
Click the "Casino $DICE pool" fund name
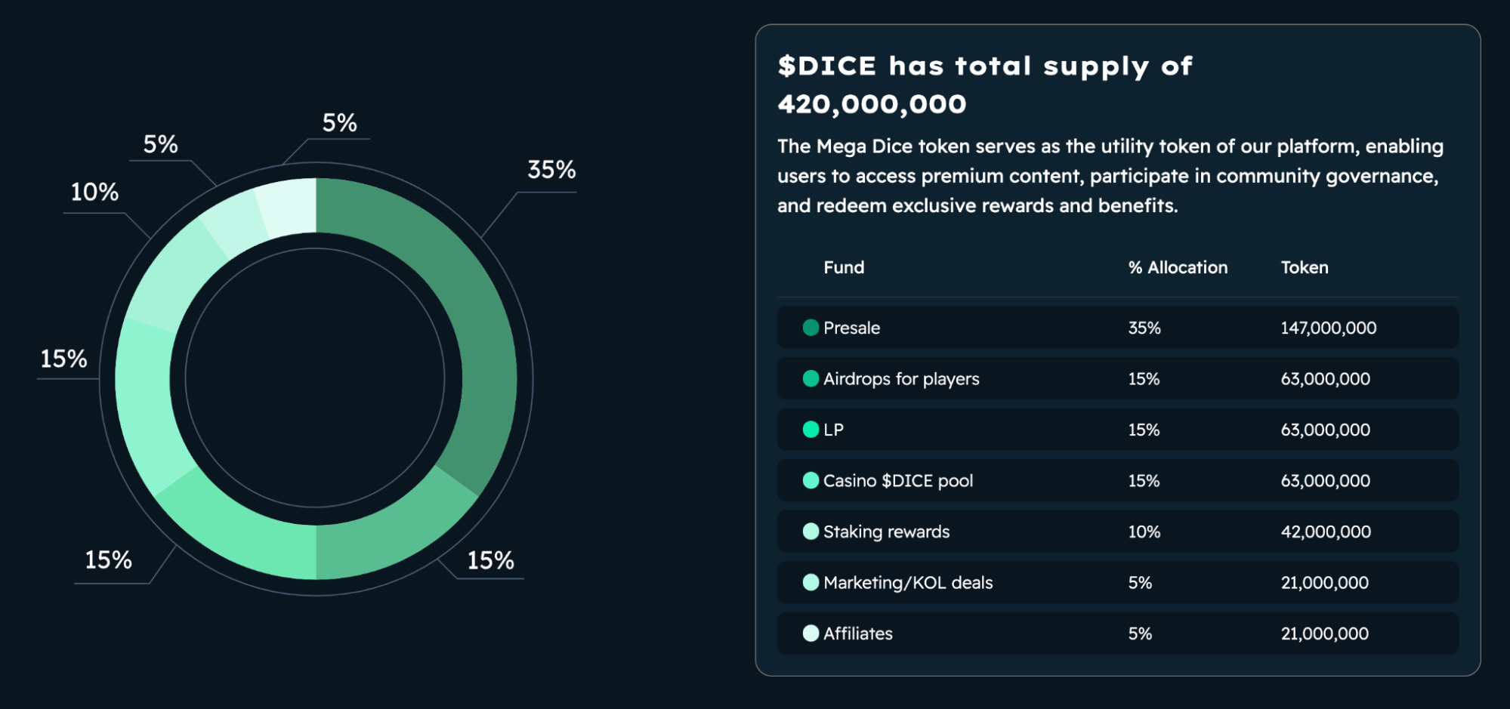pos(898,481)
